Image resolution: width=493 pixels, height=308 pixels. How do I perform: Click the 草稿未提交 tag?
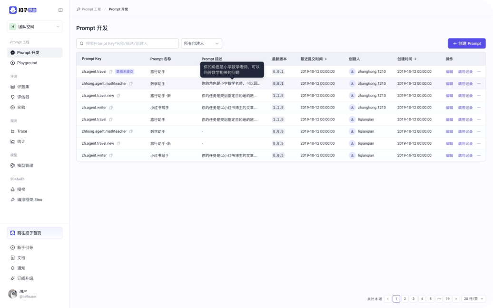tap(125, 72)
